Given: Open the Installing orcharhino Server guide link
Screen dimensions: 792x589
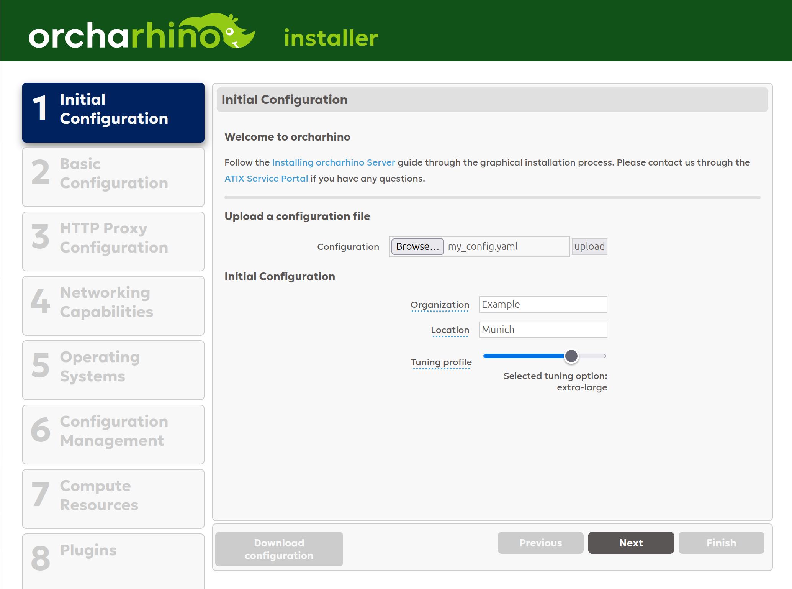Looking at the screenshot, I should click(333, 162).
